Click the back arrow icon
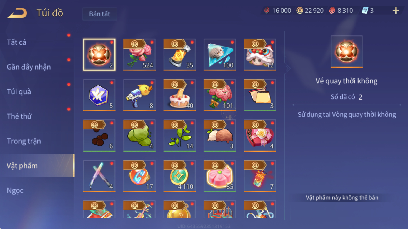This screenshot has width=408, height=229. [17, 13]
